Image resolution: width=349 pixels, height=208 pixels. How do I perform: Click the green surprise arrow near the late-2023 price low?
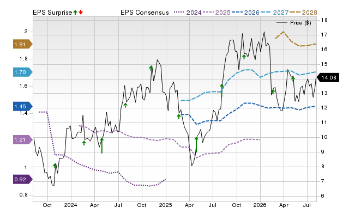click(55, 166)
